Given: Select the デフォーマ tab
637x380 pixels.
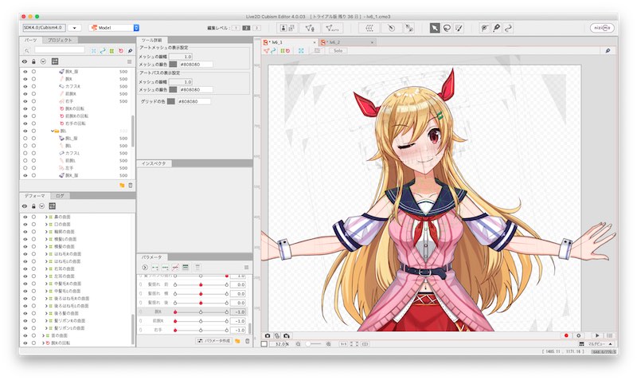Looking at the screenshot, I should [x=34, y=196].
